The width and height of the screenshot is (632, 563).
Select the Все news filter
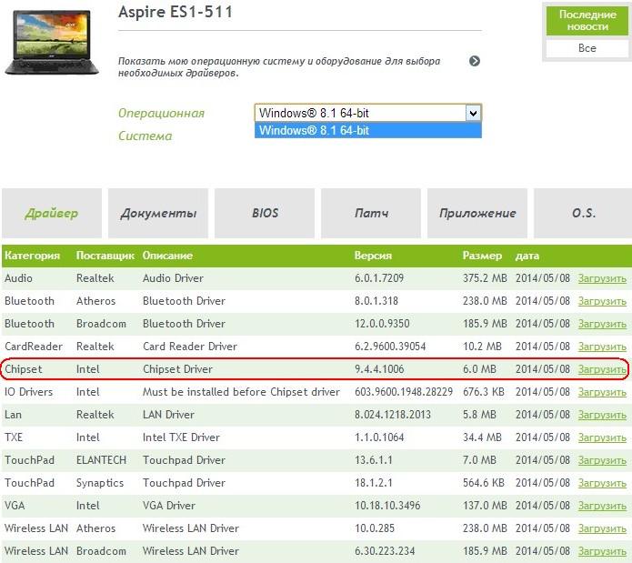587,48
